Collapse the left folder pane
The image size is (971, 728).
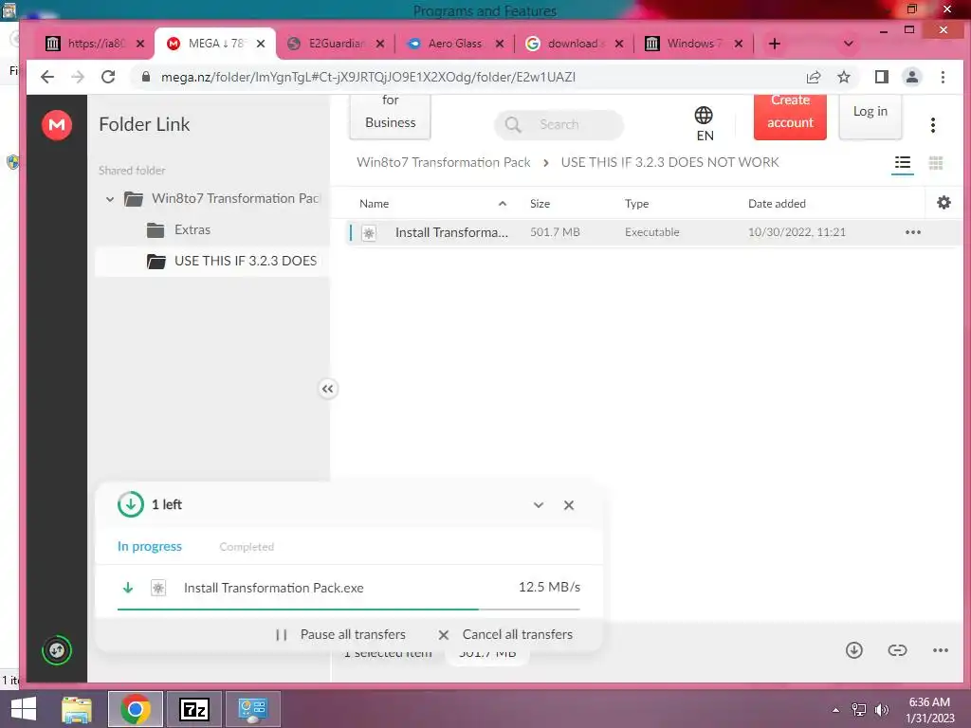pyautogui.click(x=327, y=389)
